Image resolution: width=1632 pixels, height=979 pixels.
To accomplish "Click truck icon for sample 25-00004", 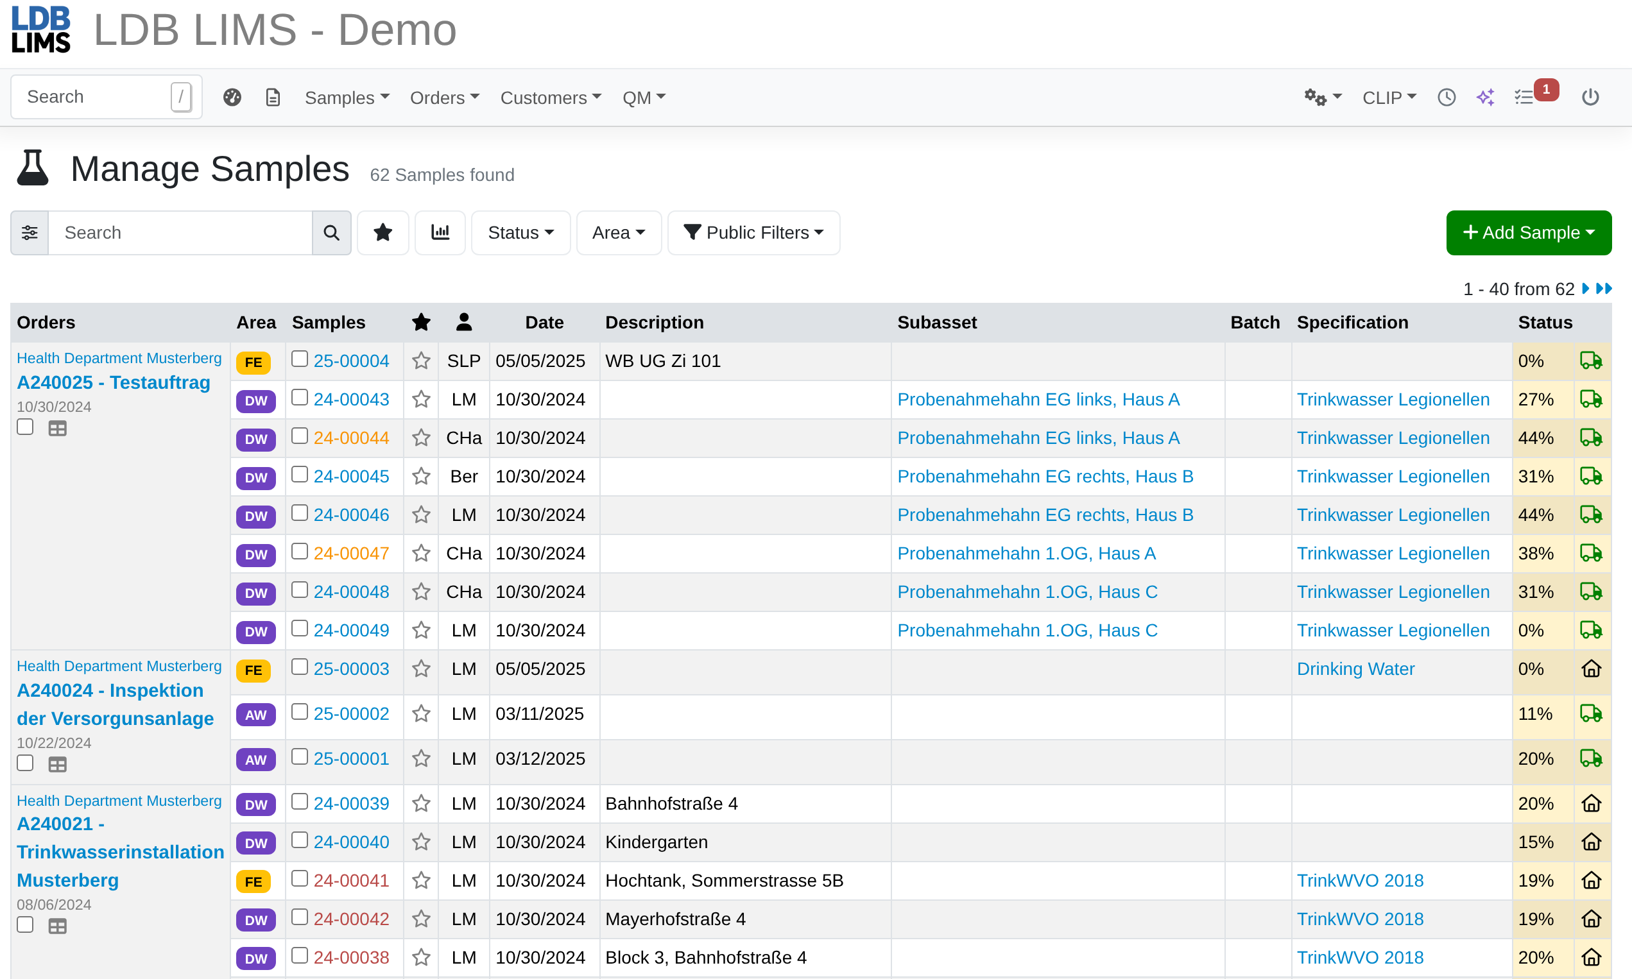I will coord(1591,361).
